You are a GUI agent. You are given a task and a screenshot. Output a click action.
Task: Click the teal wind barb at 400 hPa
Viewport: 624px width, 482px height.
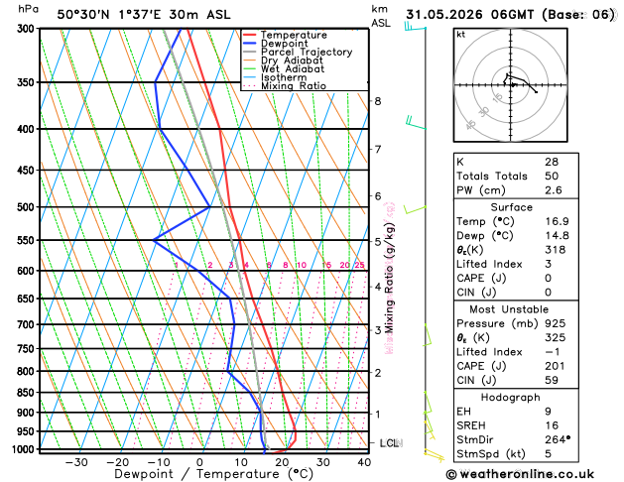coord(416,123)
